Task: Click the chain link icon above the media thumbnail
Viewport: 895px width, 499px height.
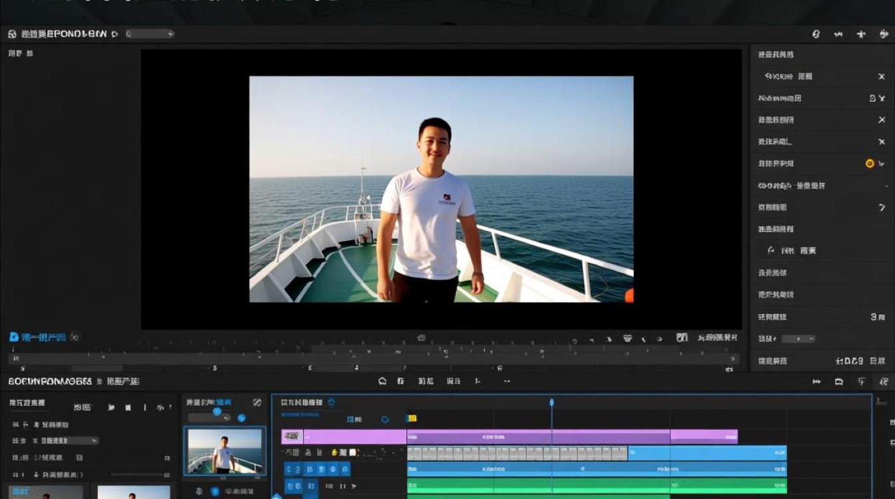Action: point(257,403)
